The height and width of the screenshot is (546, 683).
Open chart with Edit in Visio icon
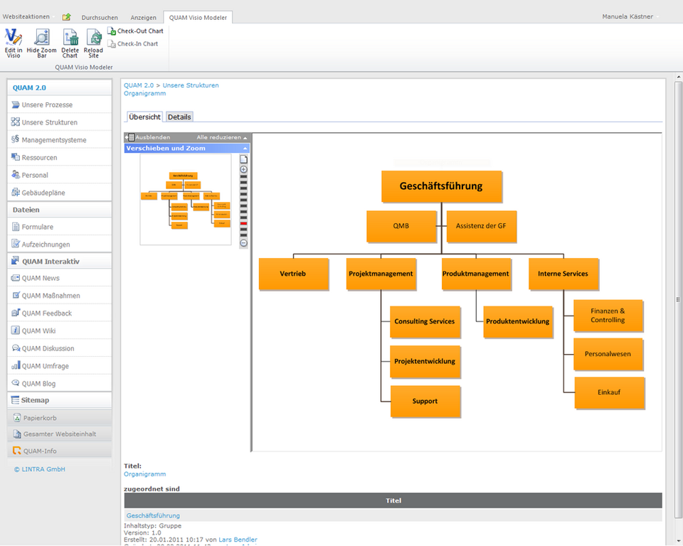click(13, 43)
